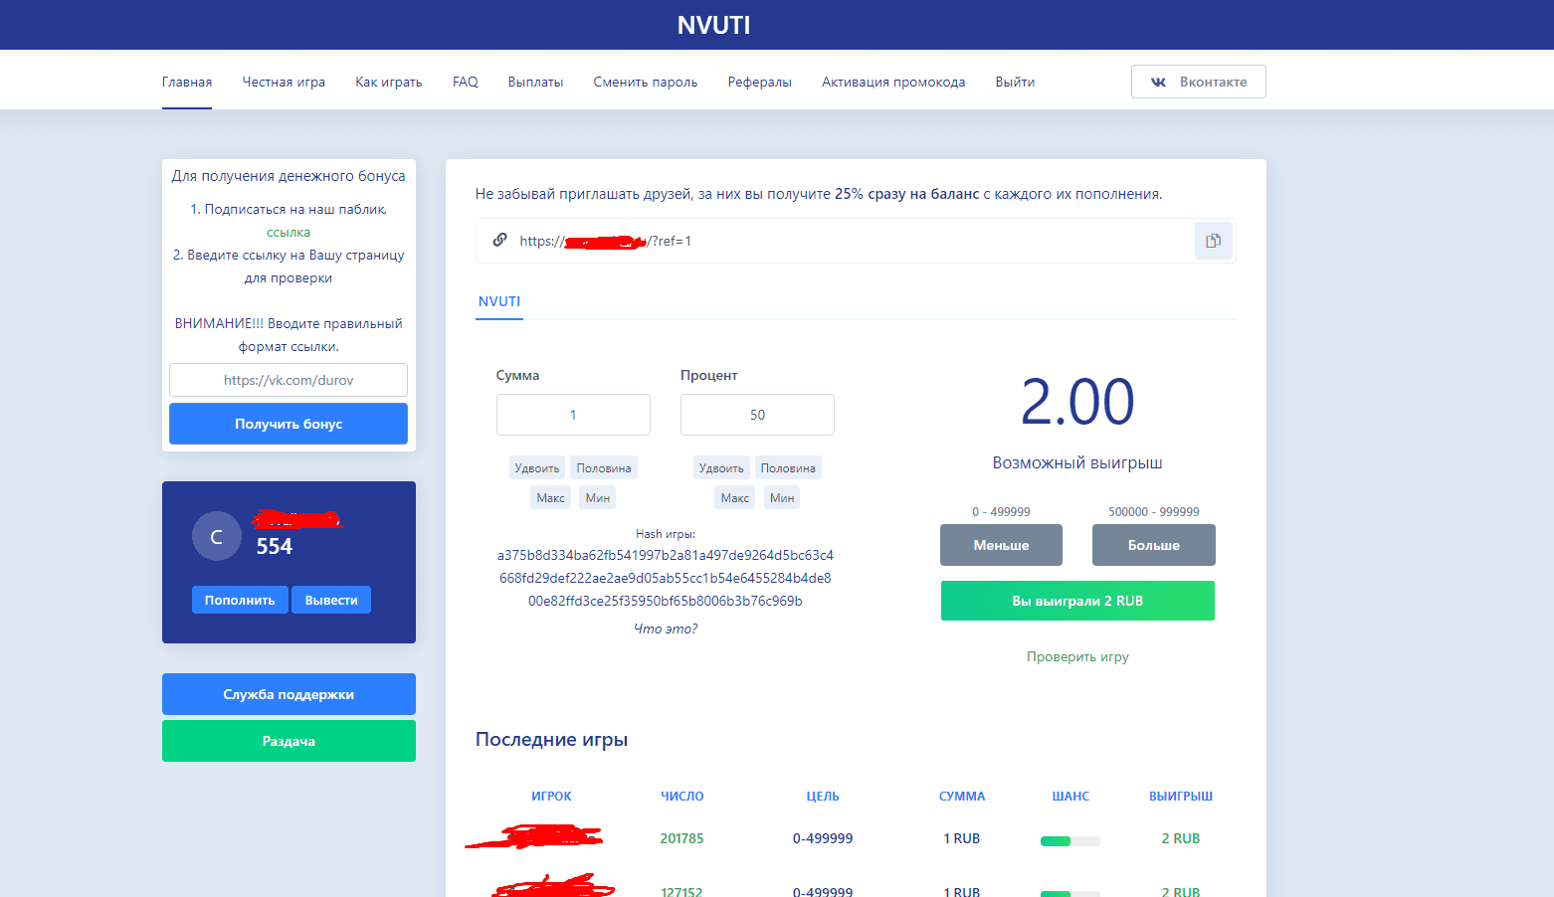Image resolution: width=1554 pixels, height=897 pixels.
Task: Open Активация промокода in navigation
Action: tap(892, 82)
